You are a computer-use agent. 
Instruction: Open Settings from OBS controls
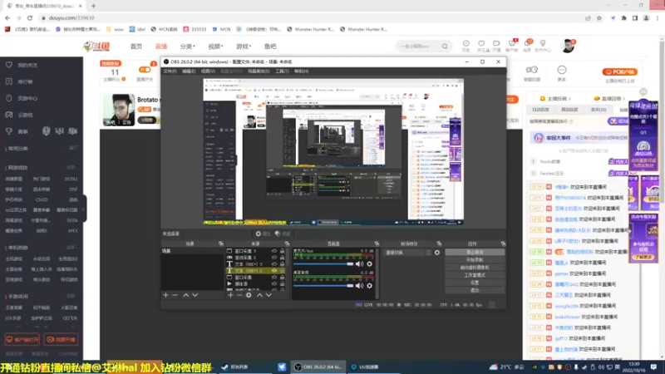point(475,283)
